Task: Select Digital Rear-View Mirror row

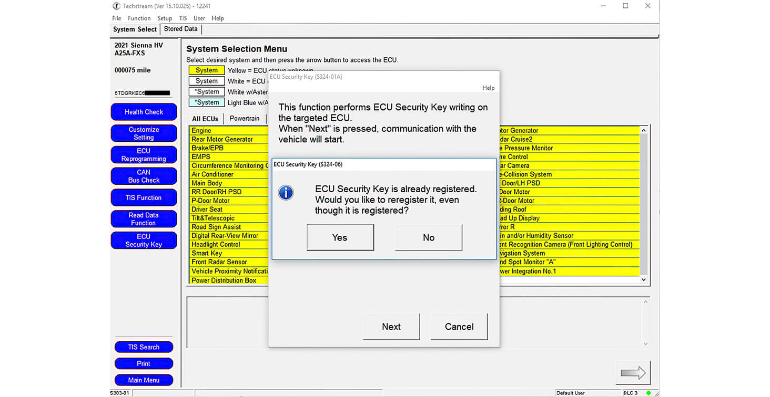Action: click(229, 236)
